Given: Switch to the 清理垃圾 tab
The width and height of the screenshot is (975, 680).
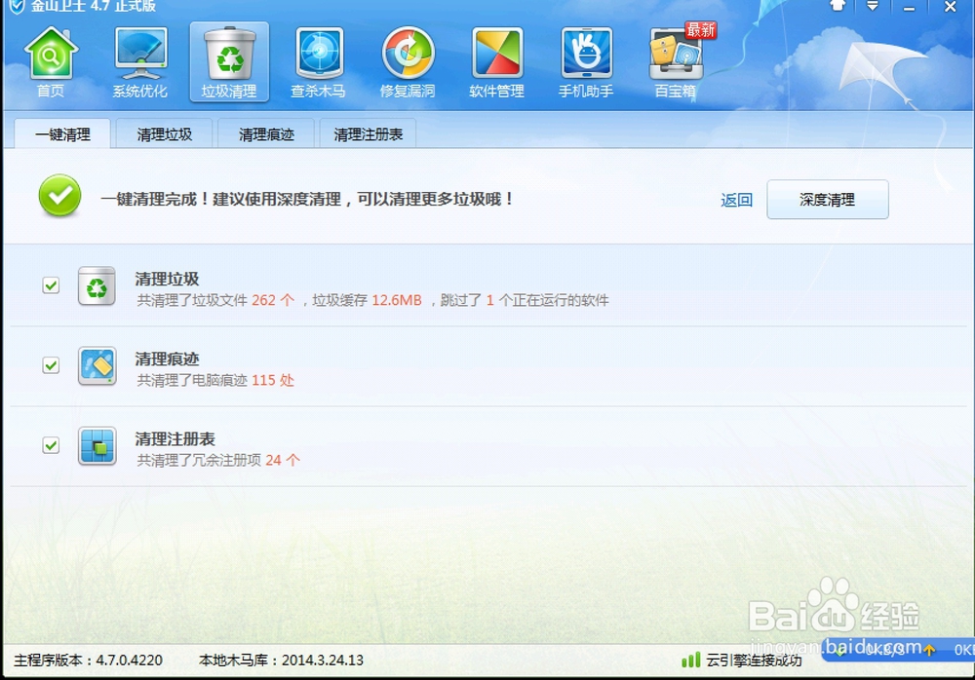Looking at the screenshot, I should (x=163, y=135).
